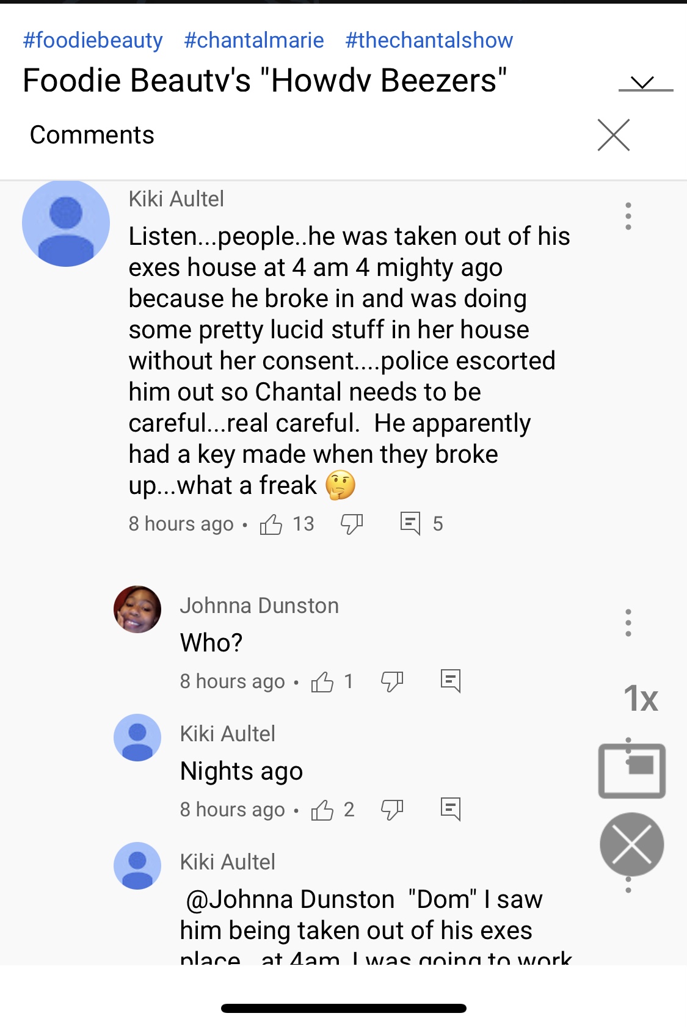Open options menu for Johnna Dunston's reply
687x1027 pixels.
[x=628, y=623]
